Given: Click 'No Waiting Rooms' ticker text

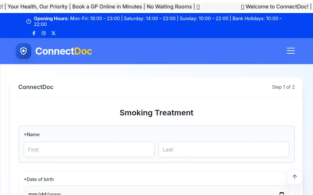Looking at the screenshot, I should (169, 6).
